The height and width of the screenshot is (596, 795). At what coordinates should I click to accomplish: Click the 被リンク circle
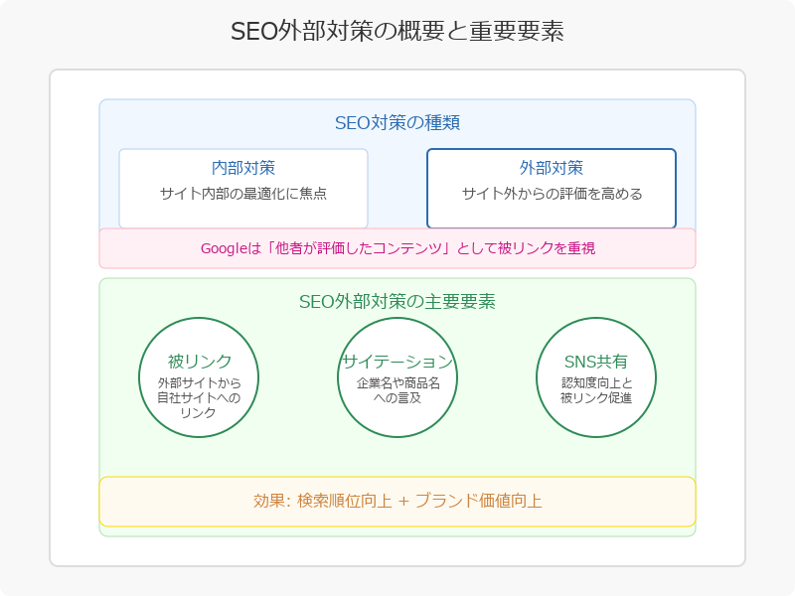tap(199, 377)
